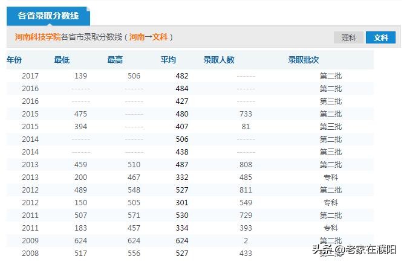Select 专科 batch in the 549 row
This screenshot has height=262, width=404.
pyautogui.click(x=331, y=203)
